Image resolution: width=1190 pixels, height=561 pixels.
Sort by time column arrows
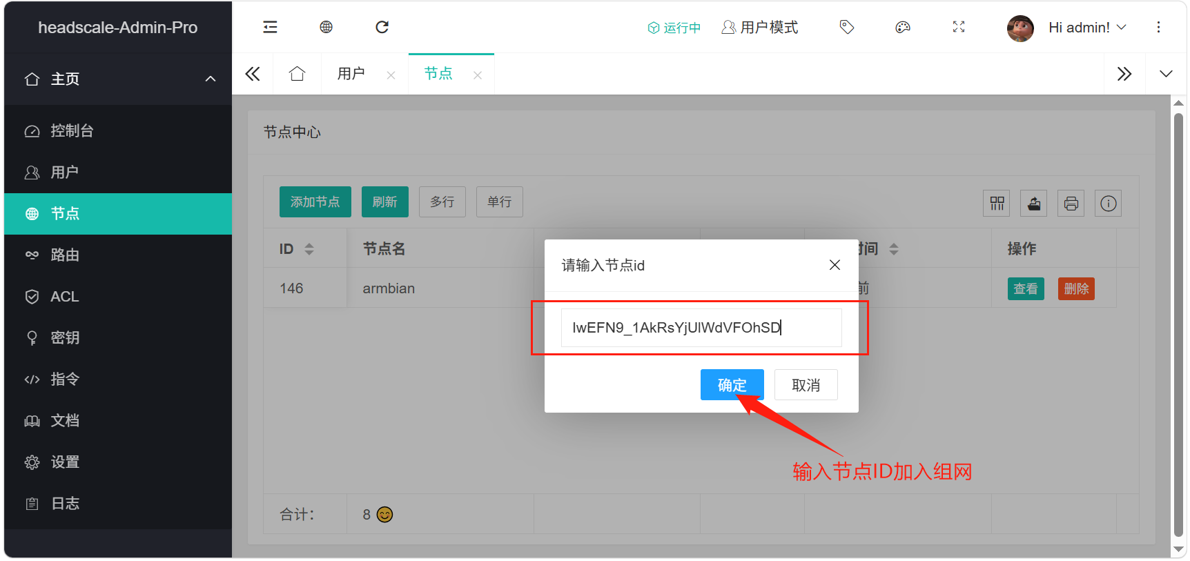(x=894, y=249)
